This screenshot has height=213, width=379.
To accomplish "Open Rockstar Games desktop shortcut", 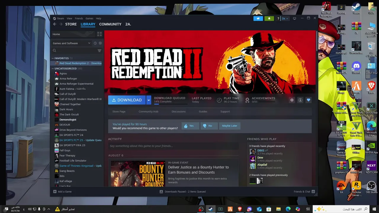I will [x=356, y=189].
